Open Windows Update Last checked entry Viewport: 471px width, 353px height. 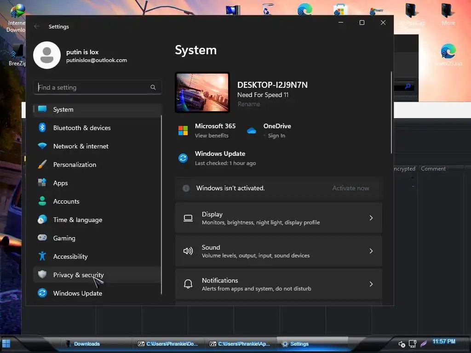tap(225, 163)
